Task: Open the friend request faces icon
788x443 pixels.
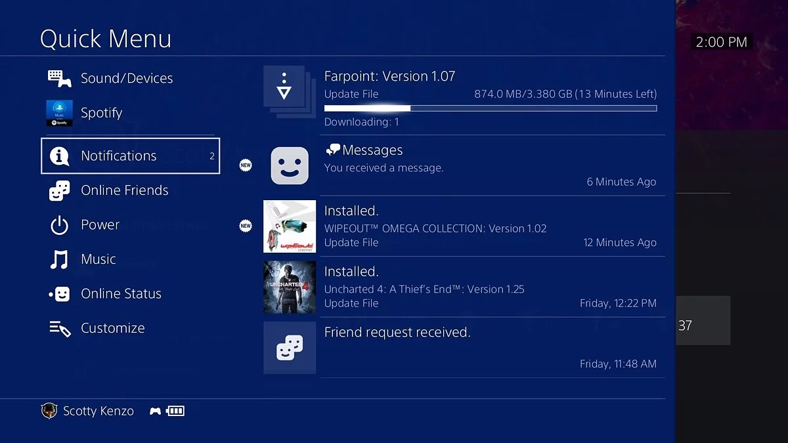Action: (290, 348)
